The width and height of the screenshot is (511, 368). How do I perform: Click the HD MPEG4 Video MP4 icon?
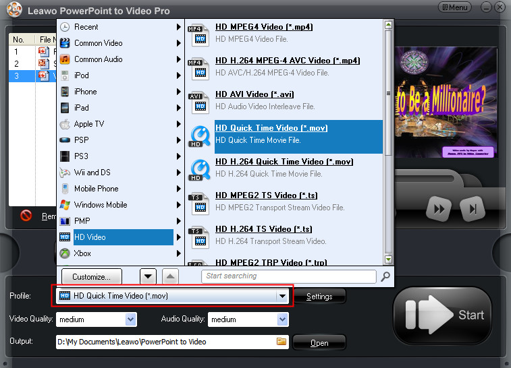point(198,35)
